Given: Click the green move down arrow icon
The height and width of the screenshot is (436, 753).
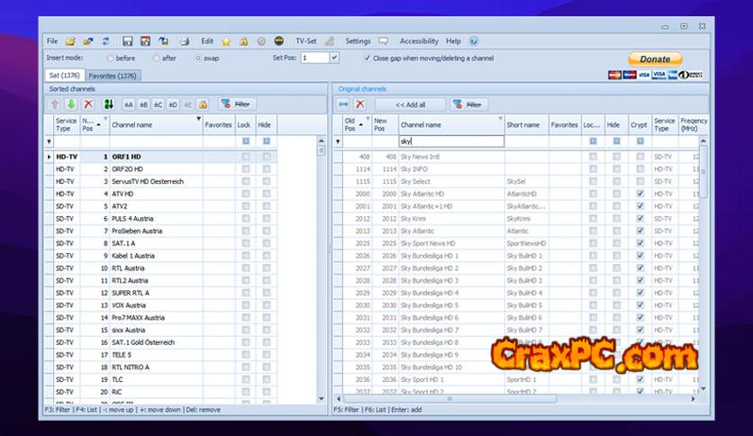Looking at the screenshot, I should 71,104.
